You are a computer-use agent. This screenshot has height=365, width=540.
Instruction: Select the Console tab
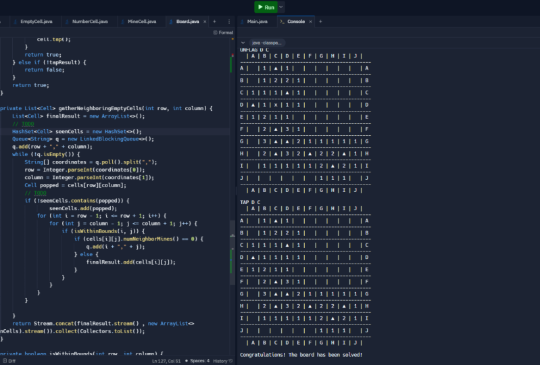click(x=296, y=22)
